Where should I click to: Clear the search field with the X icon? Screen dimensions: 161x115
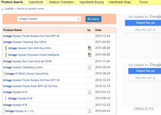pyautogui.click(x=78, y=19)
